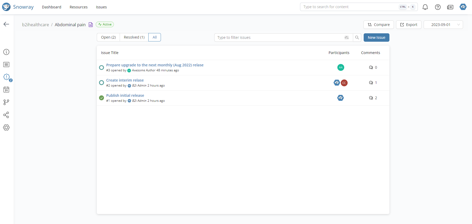Screen dimensions: 472x224
Task: Open the calendar icon in the sidebar
Action: click(6, 90)
